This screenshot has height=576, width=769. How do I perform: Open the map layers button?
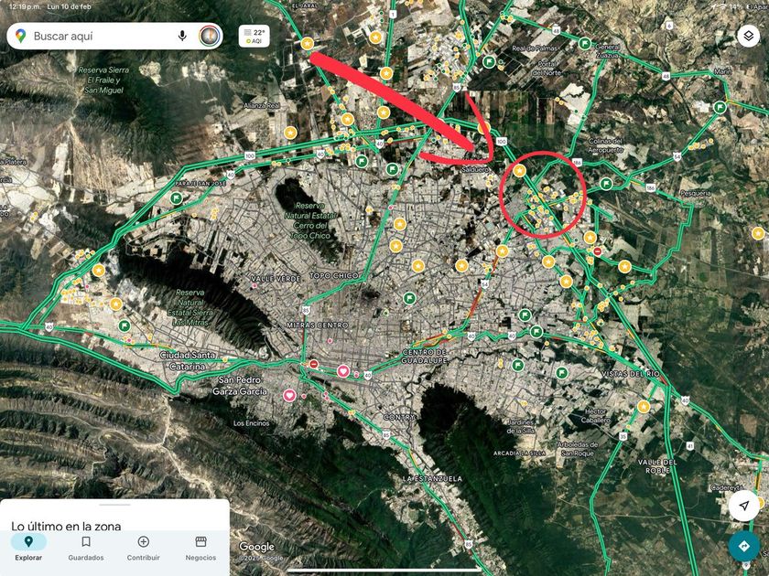point(748,36)
